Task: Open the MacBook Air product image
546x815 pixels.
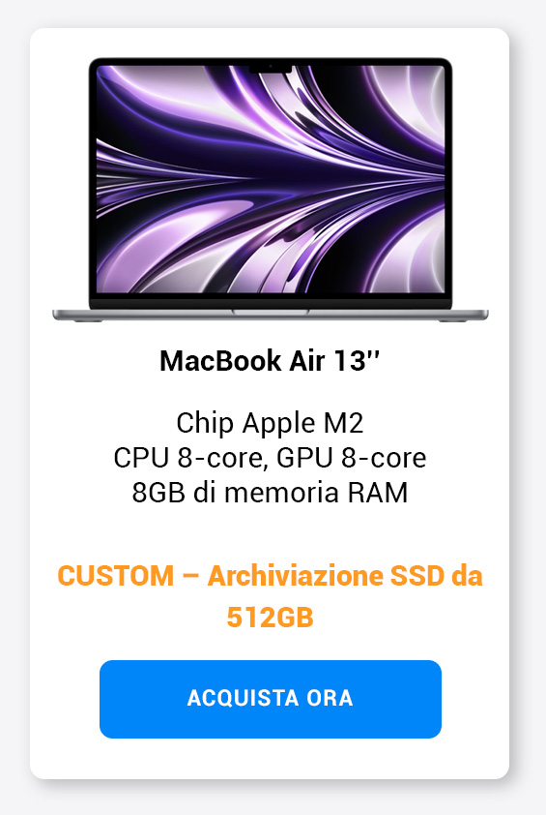Action: [x=271, y=190]
